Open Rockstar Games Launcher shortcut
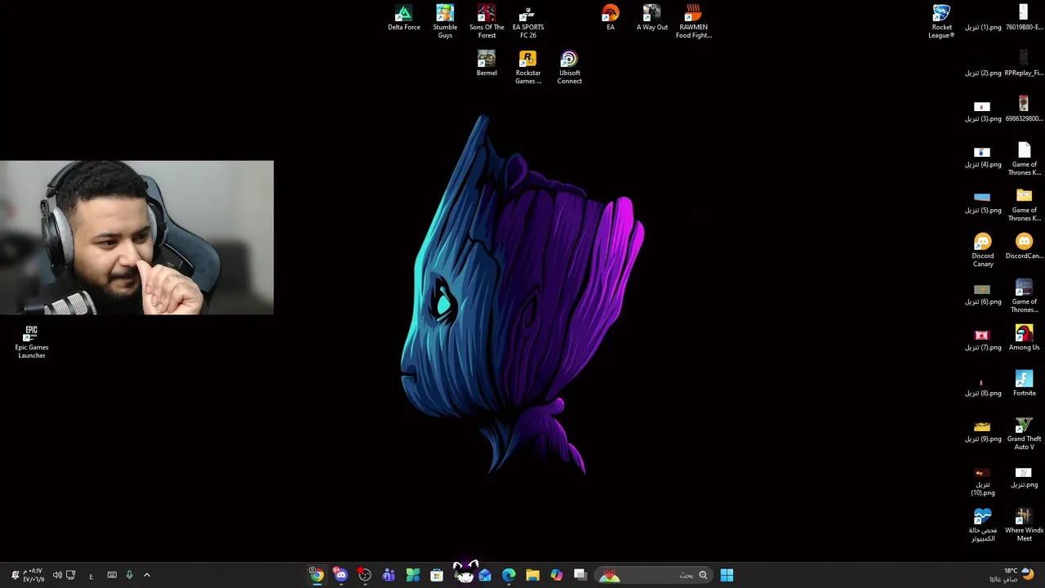This screenshot has height=588, width=1045. [528, 67]
